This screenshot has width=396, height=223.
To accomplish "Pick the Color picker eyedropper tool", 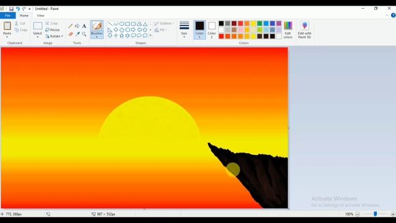I will tap(77, 34).
